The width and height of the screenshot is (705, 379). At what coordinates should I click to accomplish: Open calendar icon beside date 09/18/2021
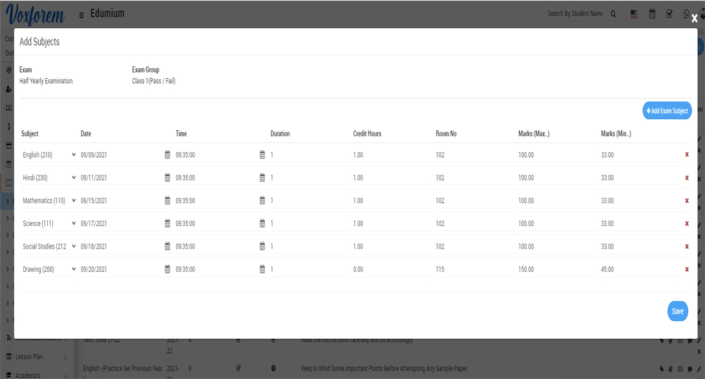click(x=168, y=247)
